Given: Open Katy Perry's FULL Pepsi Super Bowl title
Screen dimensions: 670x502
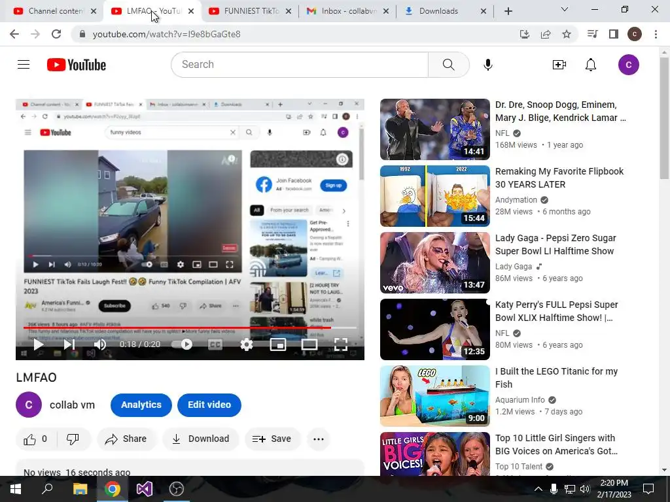Looking at the screenshot, I should [x=556, y=311].
